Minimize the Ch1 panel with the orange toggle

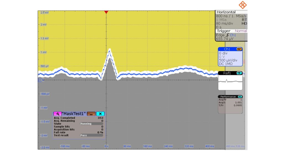click(x=240, y=49)
